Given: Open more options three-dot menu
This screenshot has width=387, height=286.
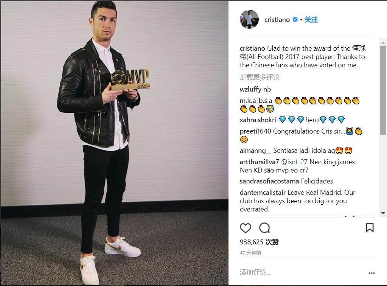Looking at the screenshot, I should [x=371, y=273].
